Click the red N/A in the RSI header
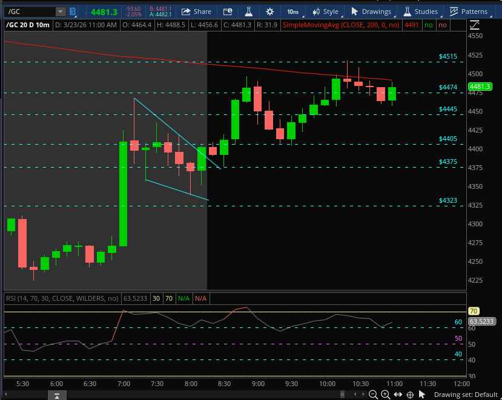 tap(200, 298)
